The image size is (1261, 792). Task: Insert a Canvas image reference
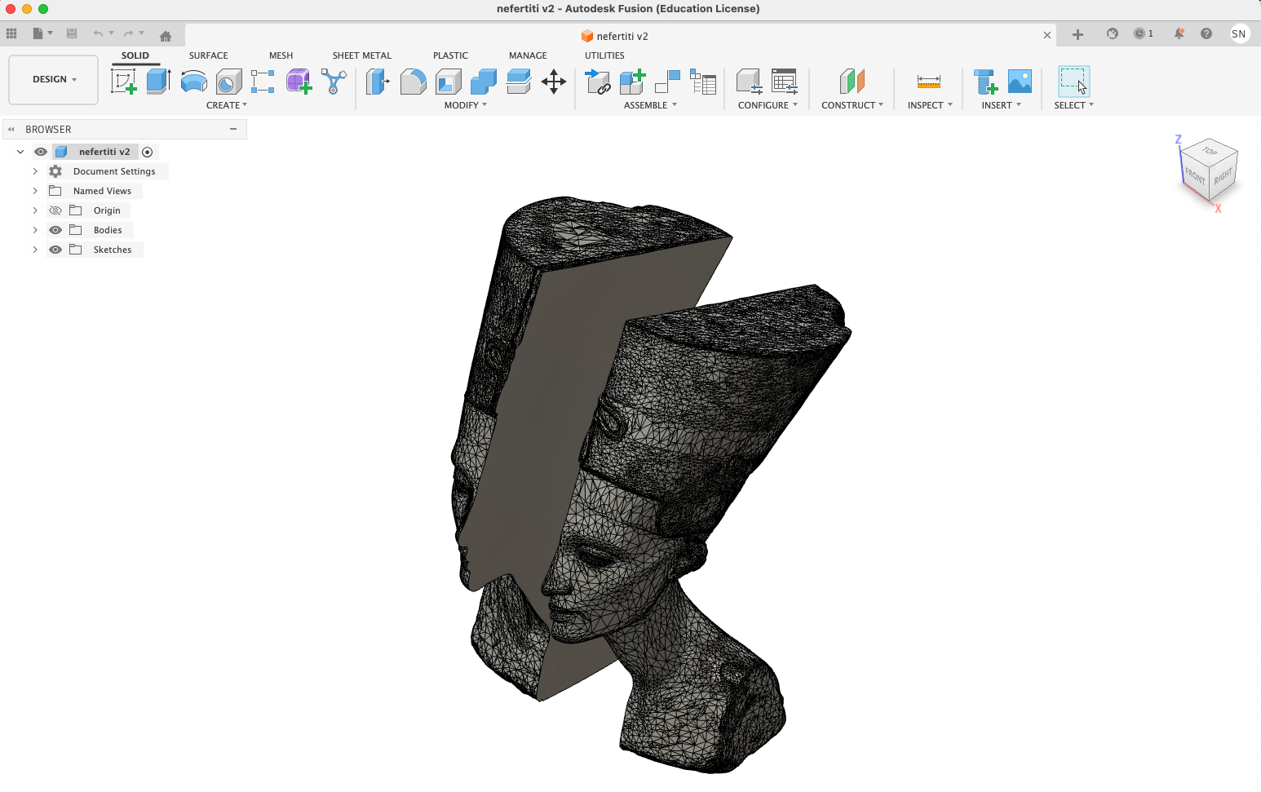[x=1020, y=82]
